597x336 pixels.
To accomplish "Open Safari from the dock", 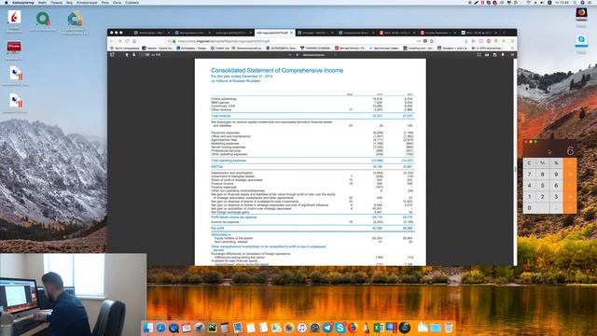I will click(160, 328).
